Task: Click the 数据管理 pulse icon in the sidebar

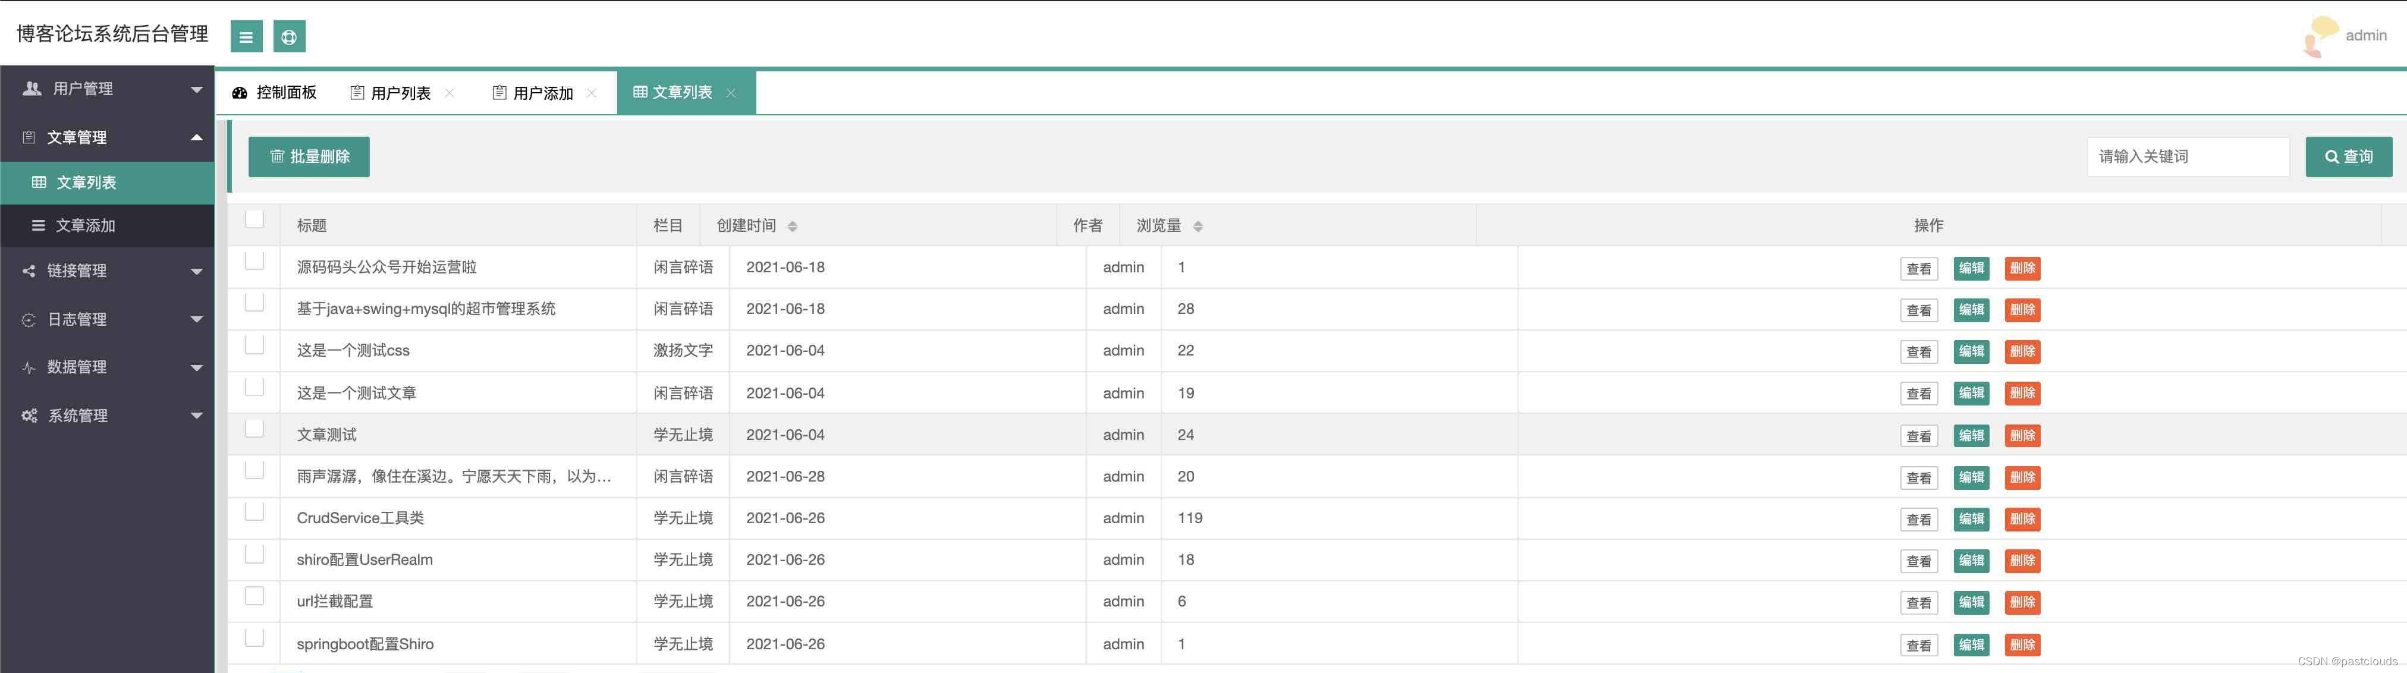Action: 27,367
